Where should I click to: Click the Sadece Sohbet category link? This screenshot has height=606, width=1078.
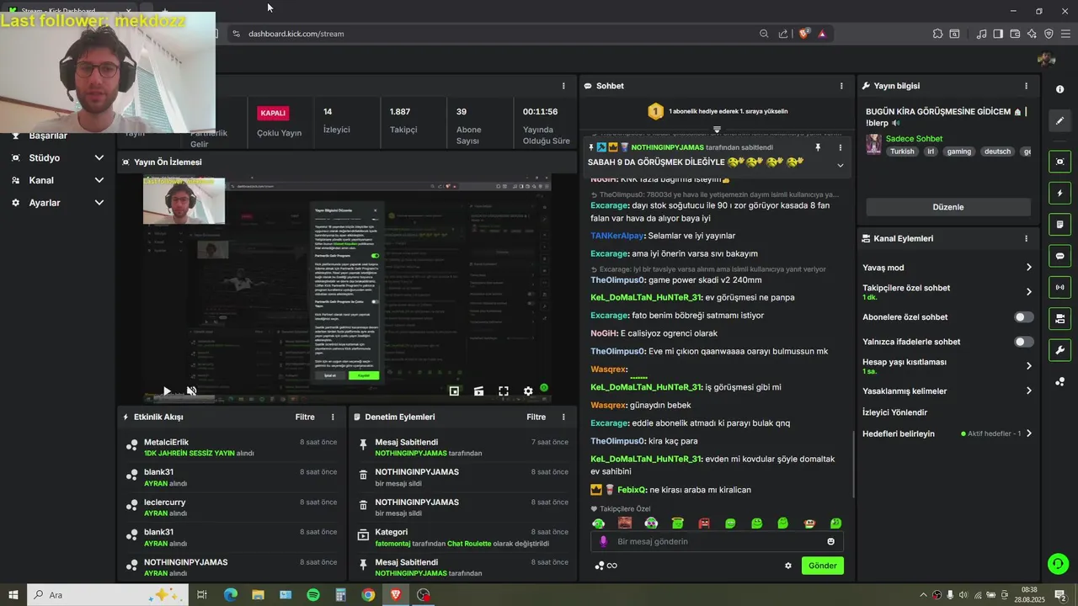click(x=914, y=139)
